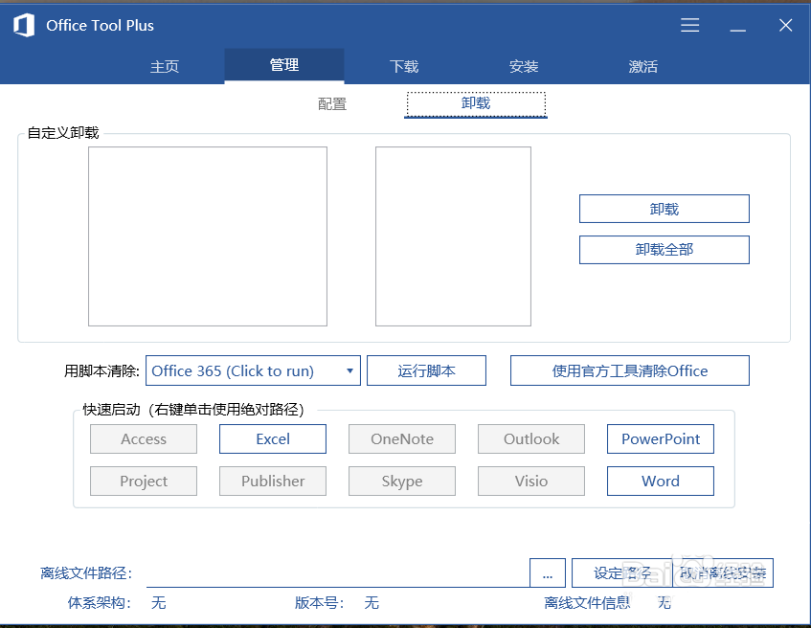Click the right custom uninstall list box
This screenshot has height=628, width=811.
coord(453,236)
